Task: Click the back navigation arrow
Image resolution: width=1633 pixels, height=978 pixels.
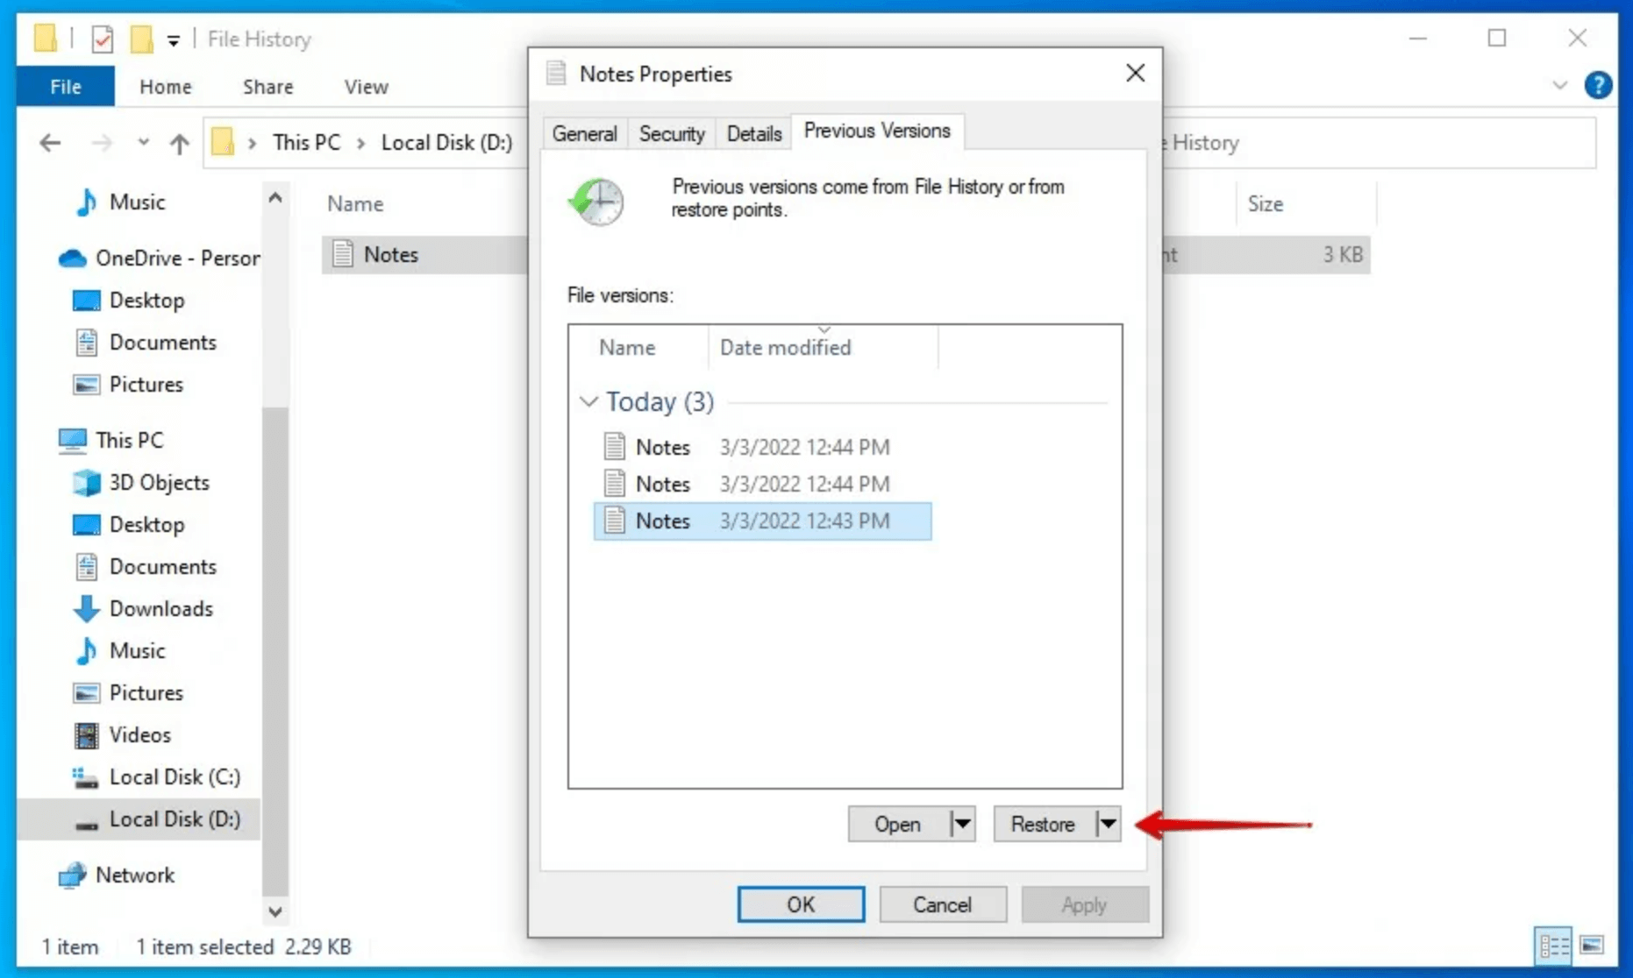Action: point(50,143)
